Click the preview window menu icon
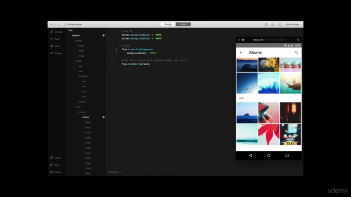Image resolution: width=351 pixels, height=197 pixels. 298,40
